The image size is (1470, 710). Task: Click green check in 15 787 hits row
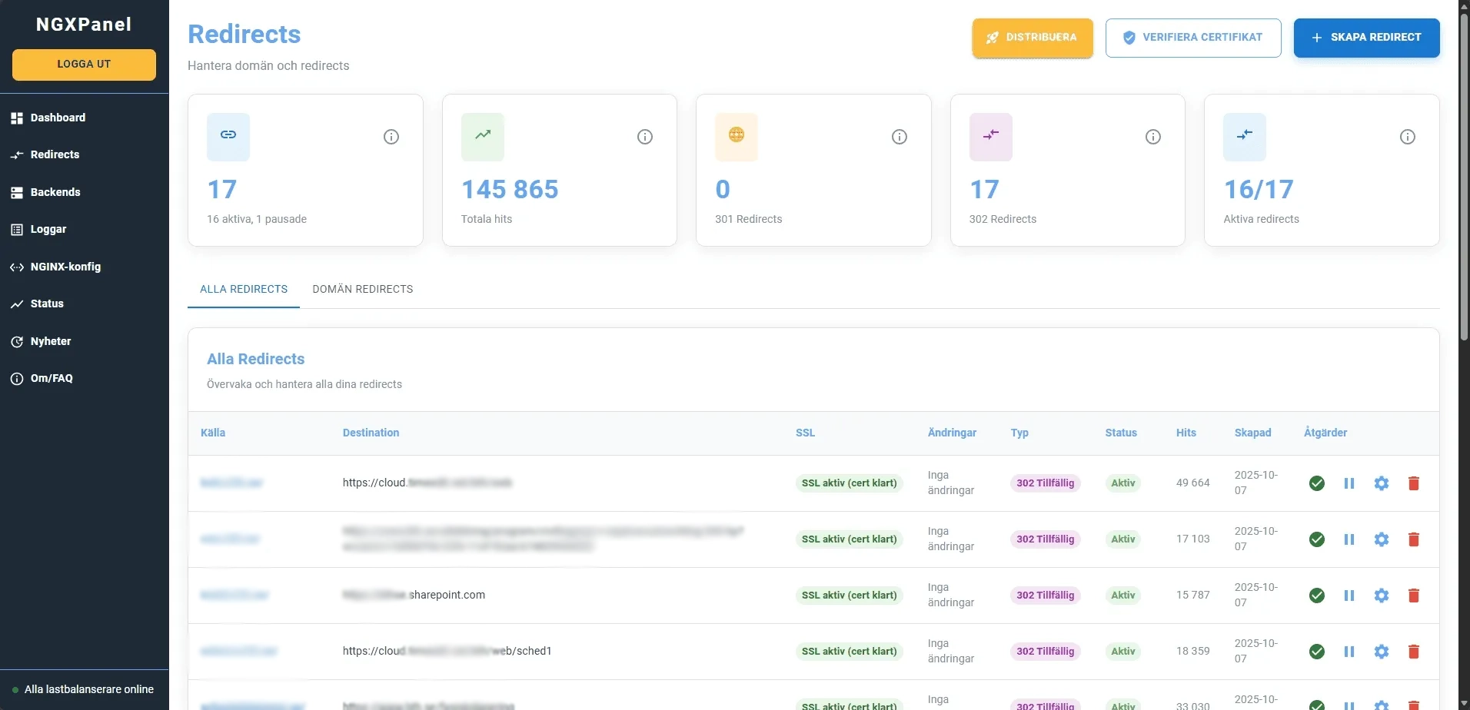point(1317,596)
